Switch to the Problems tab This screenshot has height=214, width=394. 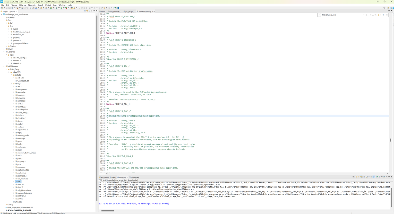pyautogui.click(x=104, y=177)
